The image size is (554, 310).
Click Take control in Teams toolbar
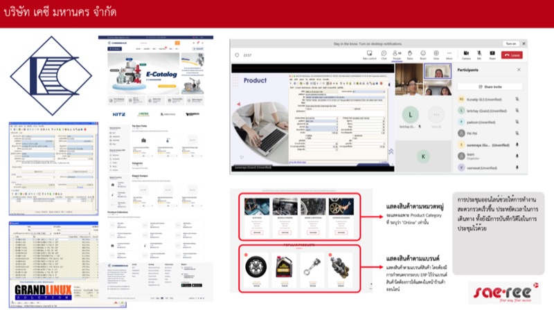point(369,55)
